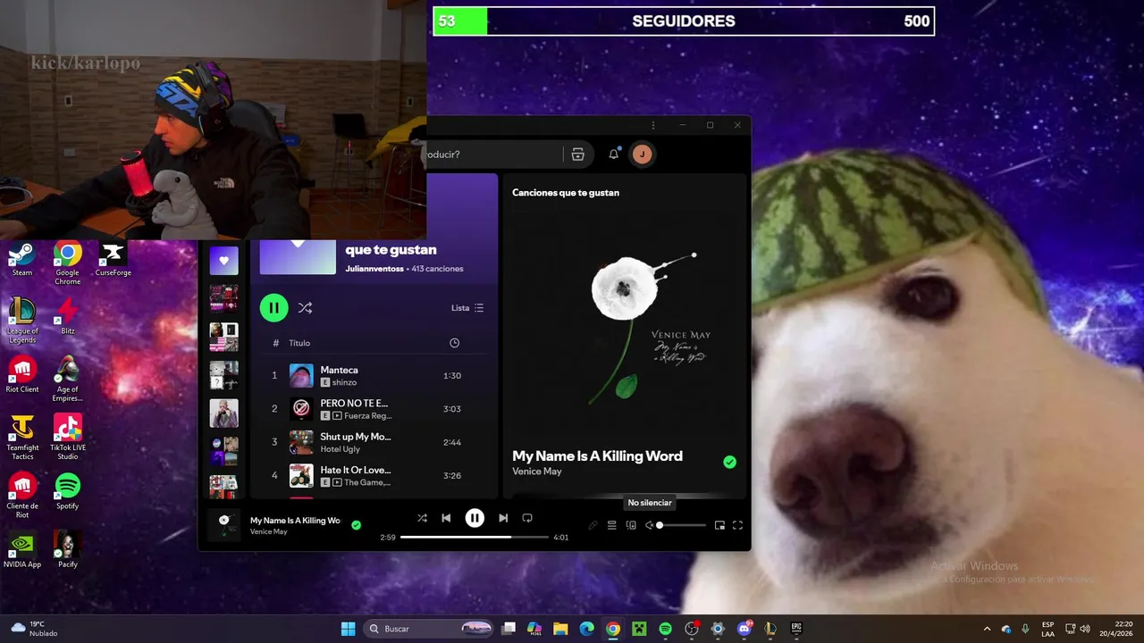1144x643 pixels.
Task: Adjust the Spotify volume slider
Action: pyautogui.click(x=683, y=525)
